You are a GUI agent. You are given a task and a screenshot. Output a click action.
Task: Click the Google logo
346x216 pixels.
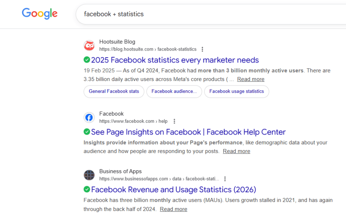[x=40, y=14]
